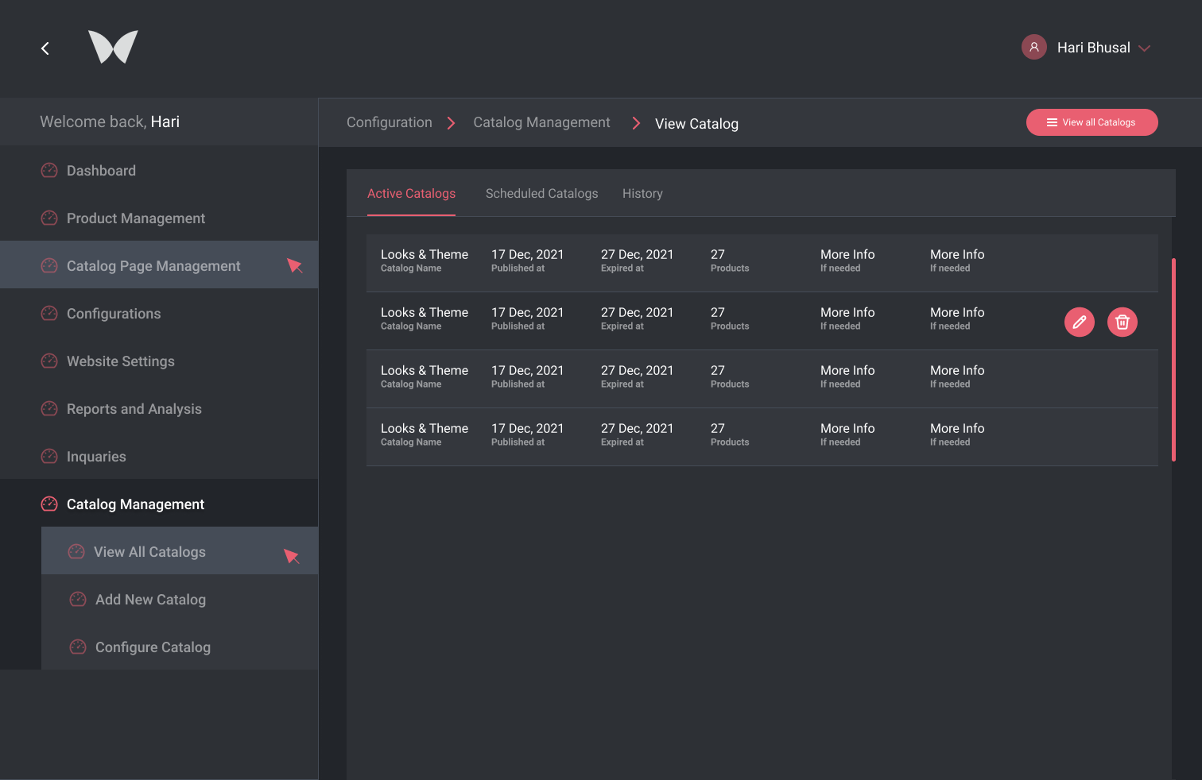Click the Add New Catalog icon

(78, 600)
